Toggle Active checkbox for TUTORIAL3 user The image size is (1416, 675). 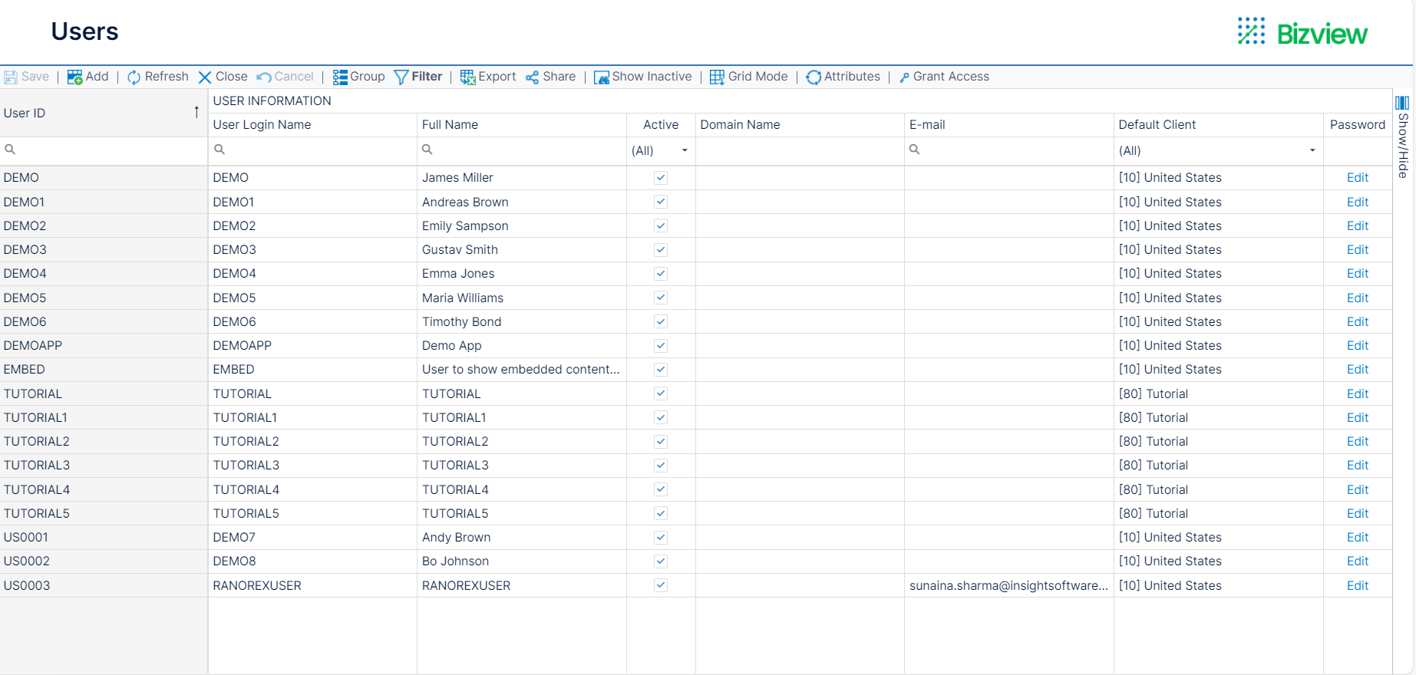660,466
